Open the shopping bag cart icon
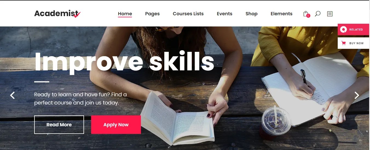This screenshot has height=150, width=370. pyautogui.click(x=306, y=14)
